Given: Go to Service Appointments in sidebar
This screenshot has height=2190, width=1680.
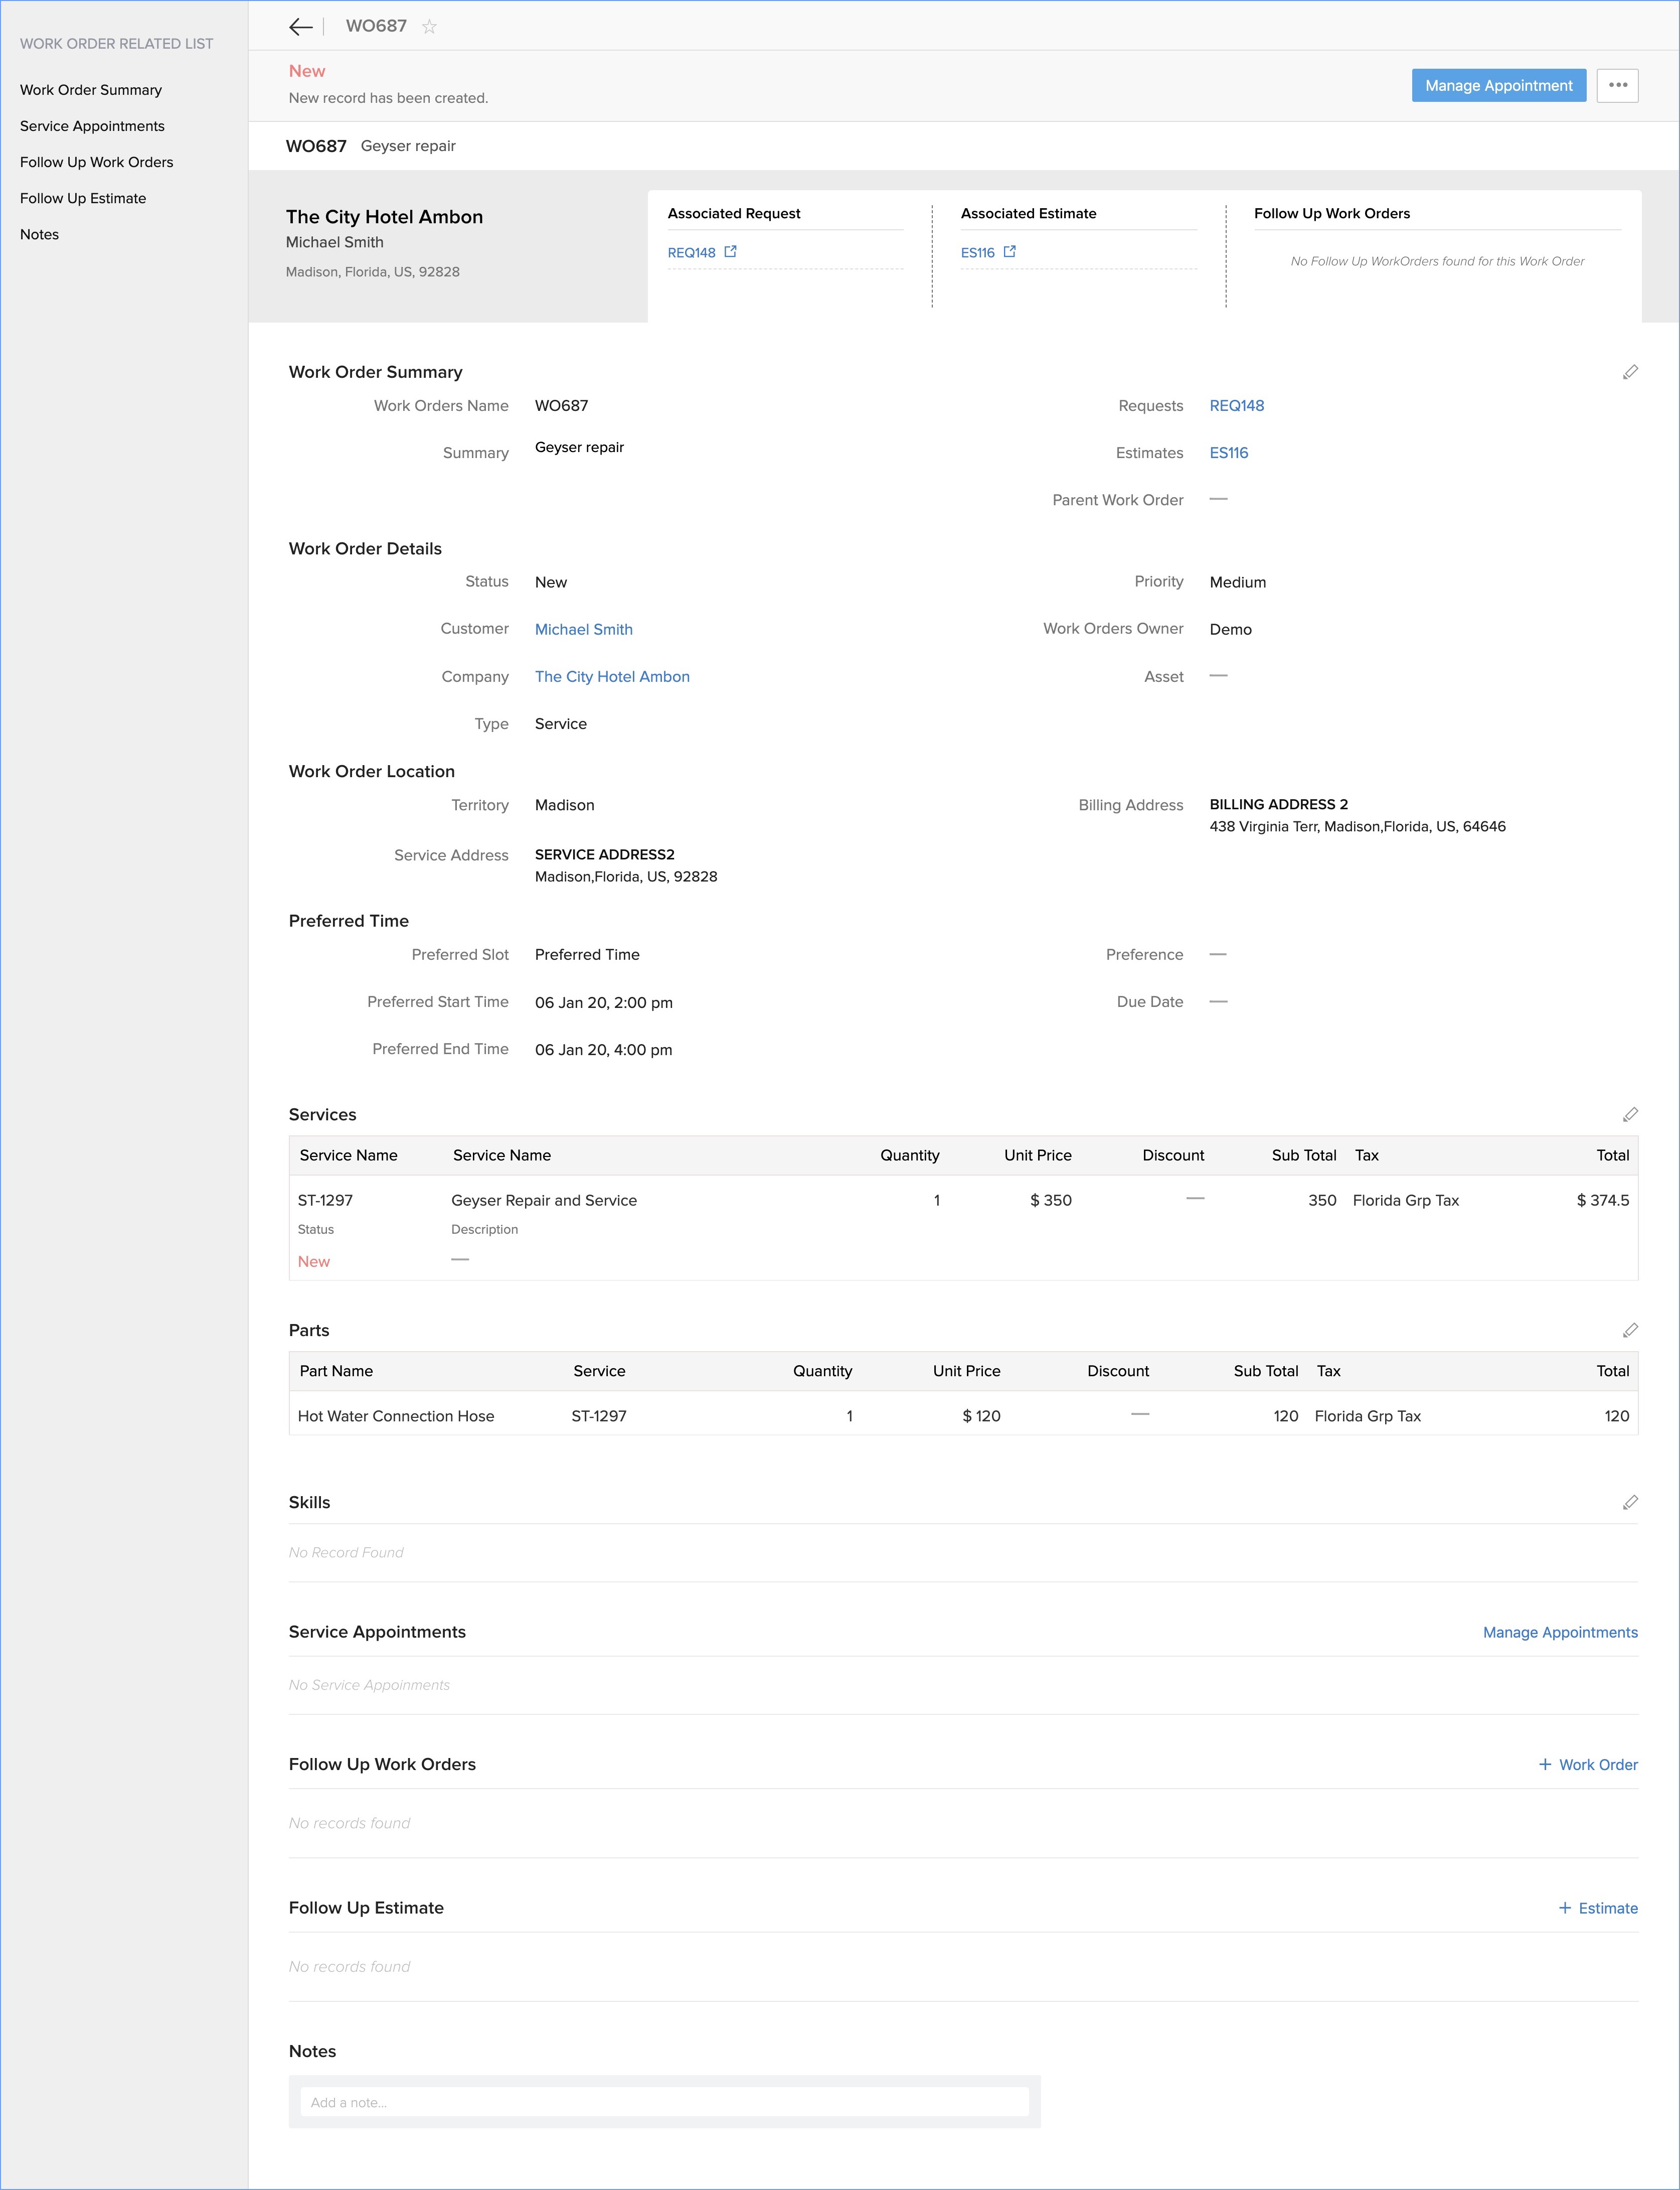Looking at the screenshot, I should [92, 126].
